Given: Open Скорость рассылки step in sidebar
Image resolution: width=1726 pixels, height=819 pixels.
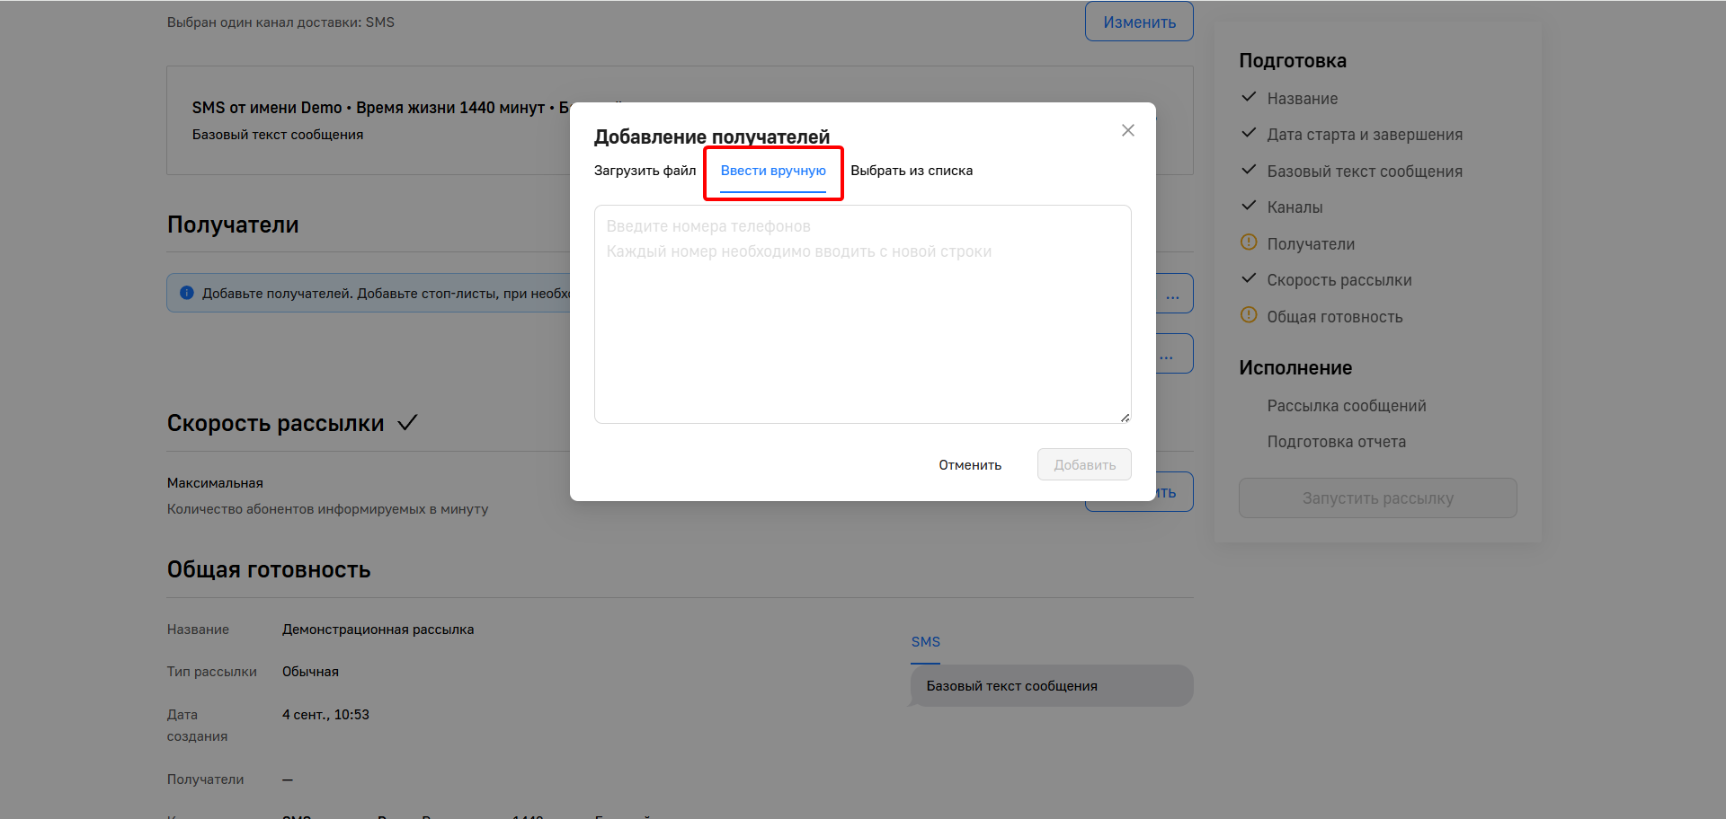Looking at the screenshot, I should [1339, 280].
